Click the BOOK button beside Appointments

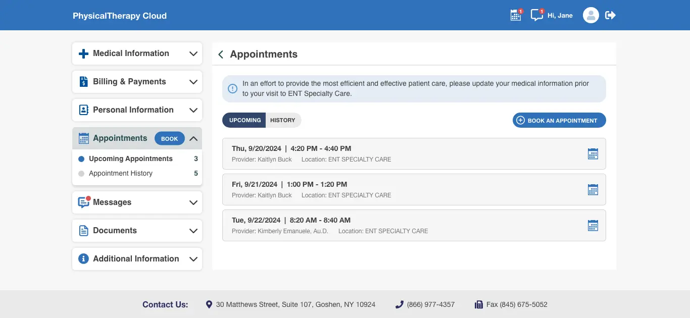point(169,138)
